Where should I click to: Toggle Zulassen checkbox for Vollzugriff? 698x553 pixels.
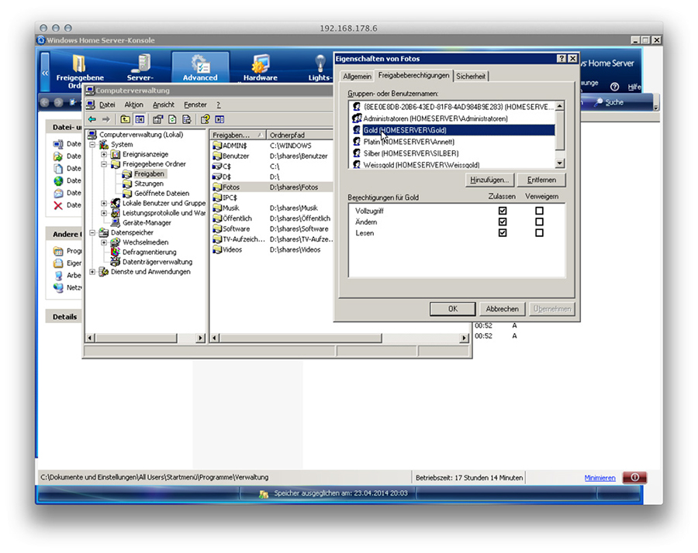(x=503, y=211)
